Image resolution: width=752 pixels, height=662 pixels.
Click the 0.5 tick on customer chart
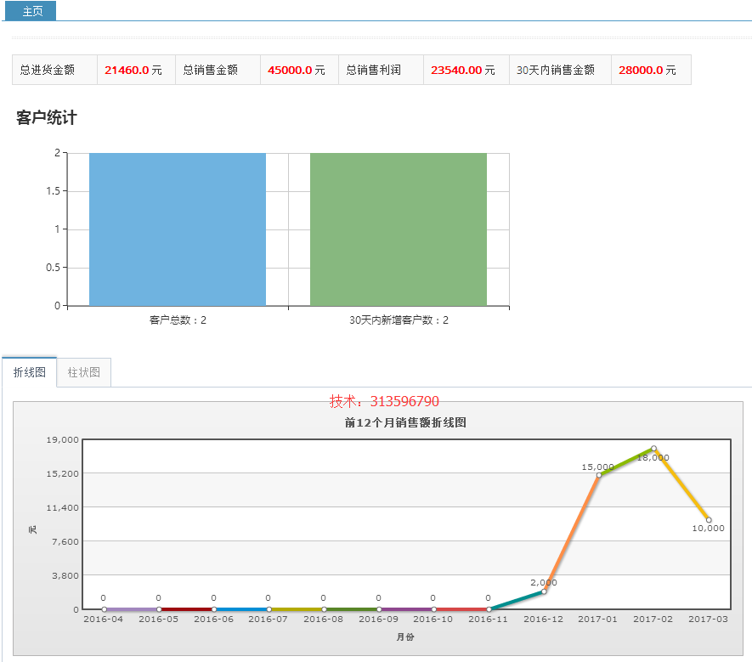pos(54,267)
